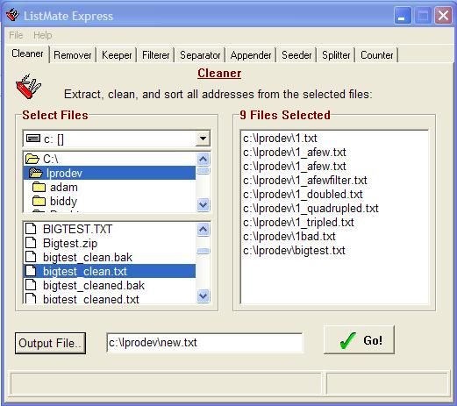Switch to the Separator tab
This screenshot has width=457, height=406.
click(x=200, y=55)
